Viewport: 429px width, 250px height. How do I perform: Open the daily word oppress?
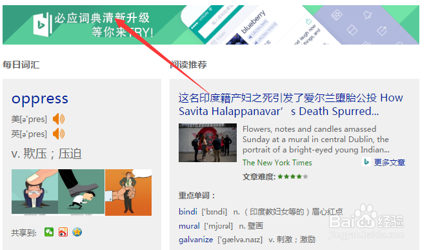click(x=40, y=99)
